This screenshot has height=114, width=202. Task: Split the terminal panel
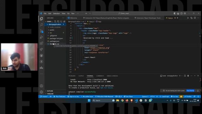[x=185, y=76]
